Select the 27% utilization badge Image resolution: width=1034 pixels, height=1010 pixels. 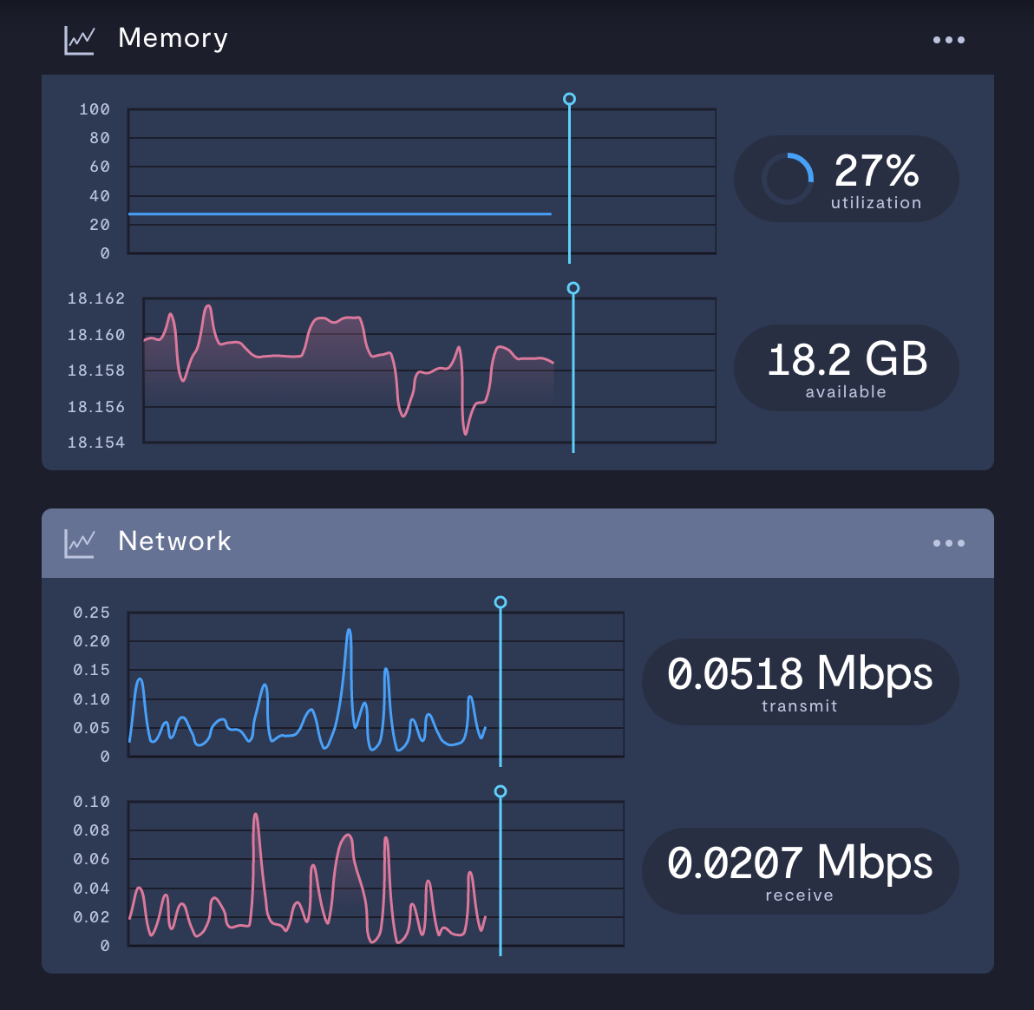846,179
